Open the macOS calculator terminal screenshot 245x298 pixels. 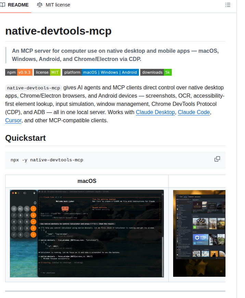click(87, 233)
